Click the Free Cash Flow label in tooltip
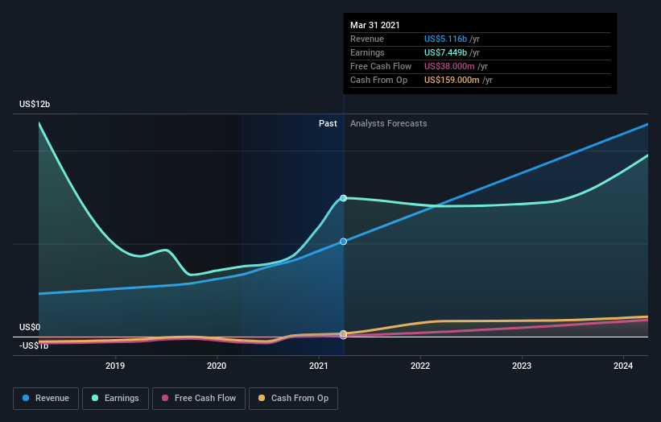The height and width of the screenshot is (422, 661). point(381,66)
